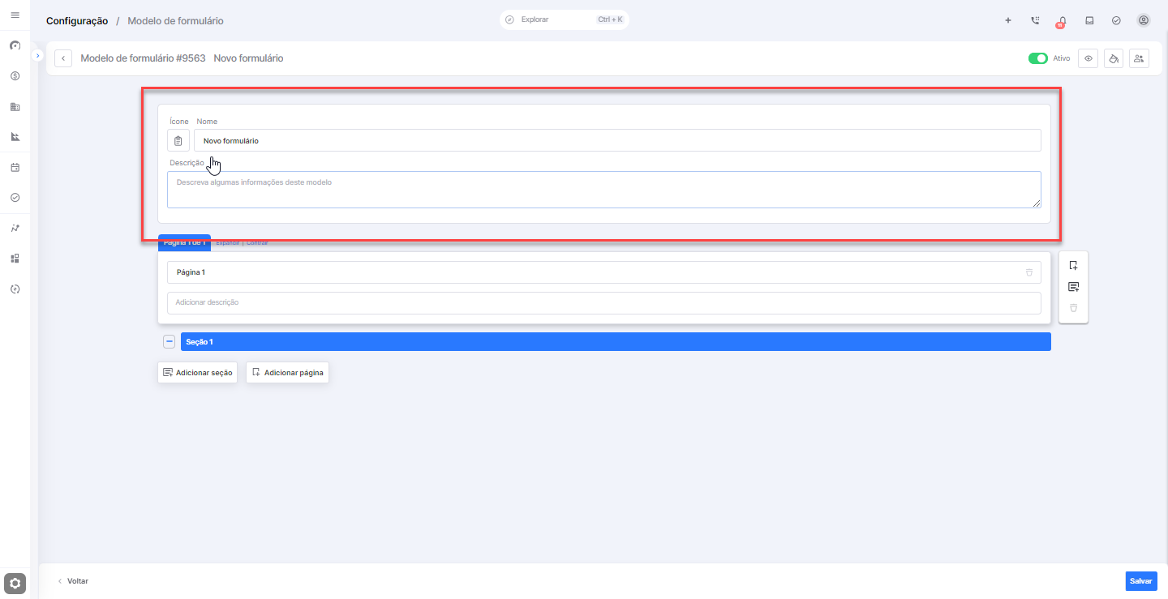Click the eye preview button
Screen dimensions: 1168x599
tap(1089, 58)
